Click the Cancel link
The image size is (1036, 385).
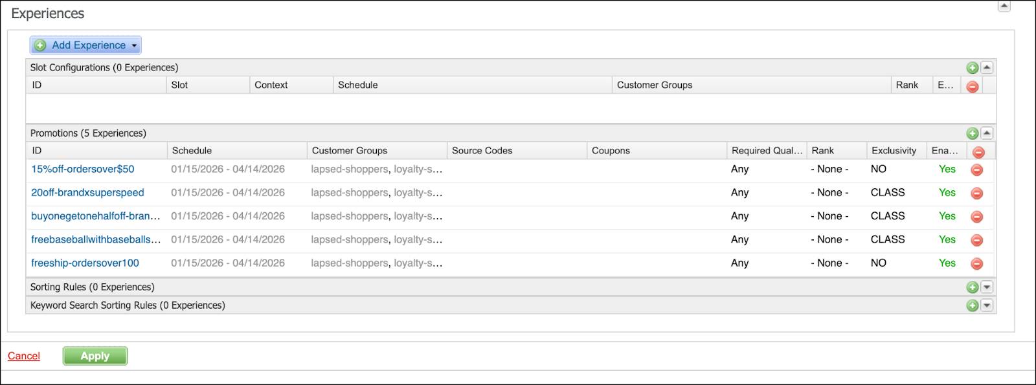24,356
